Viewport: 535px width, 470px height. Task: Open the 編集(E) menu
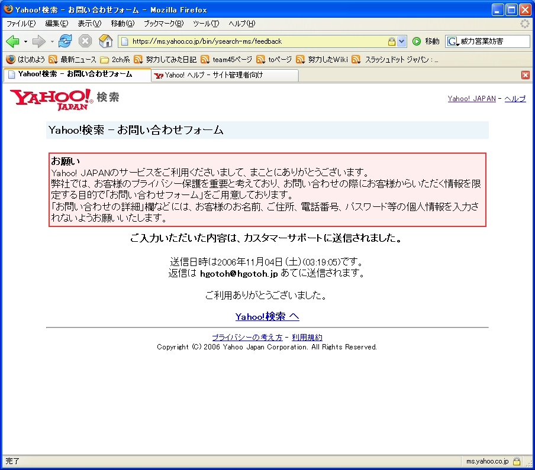pos(57,24)
